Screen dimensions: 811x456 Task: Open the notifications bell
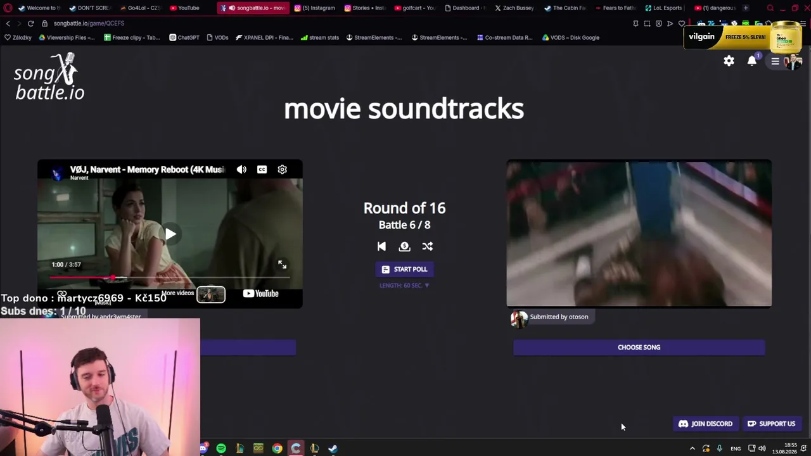coord(752,61)
